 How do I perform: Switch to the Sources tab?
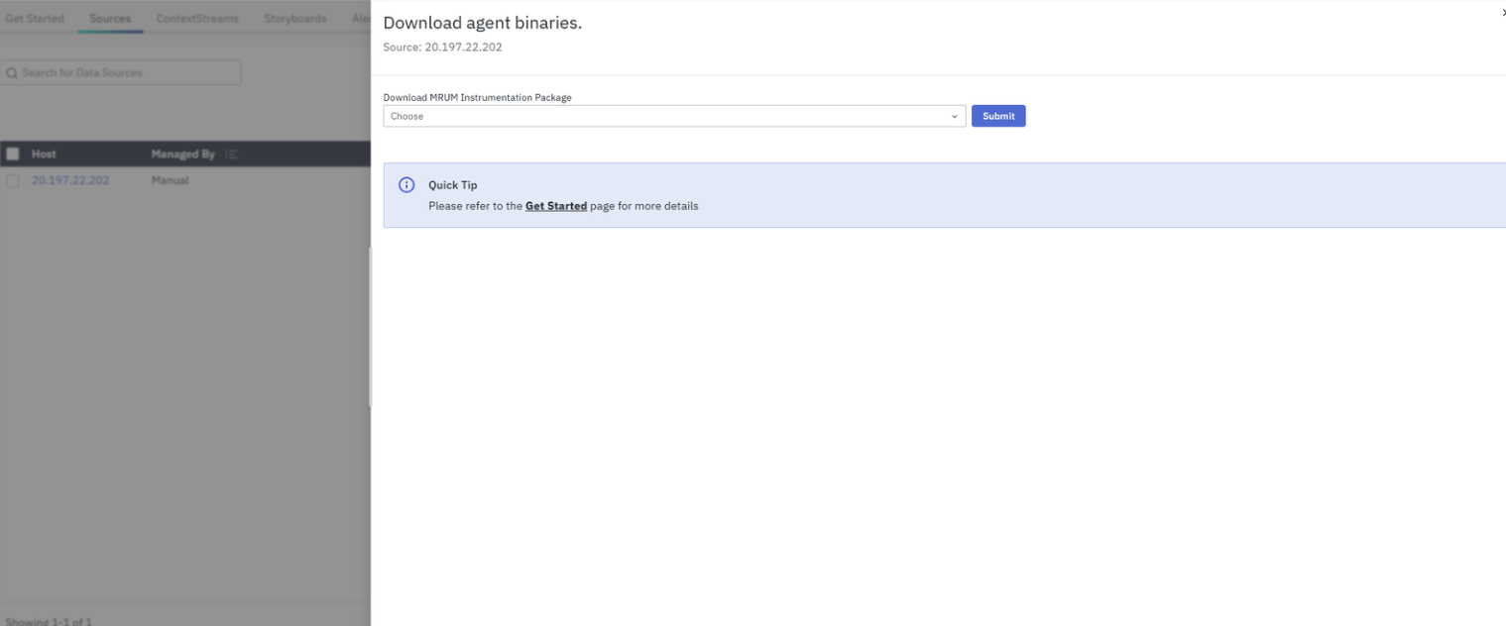point(110,19)
